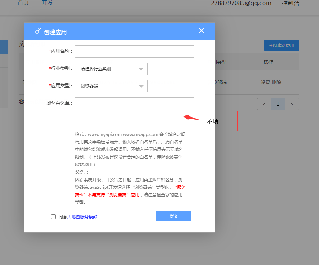This screenshot has height=265, width=319.
Task: Click inside the 域名白名单 text area
Action: 134,113
